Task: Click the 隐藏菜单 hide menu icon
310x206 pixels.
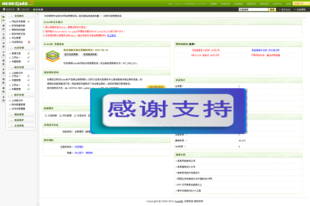Action: click(x=4, y=9)
